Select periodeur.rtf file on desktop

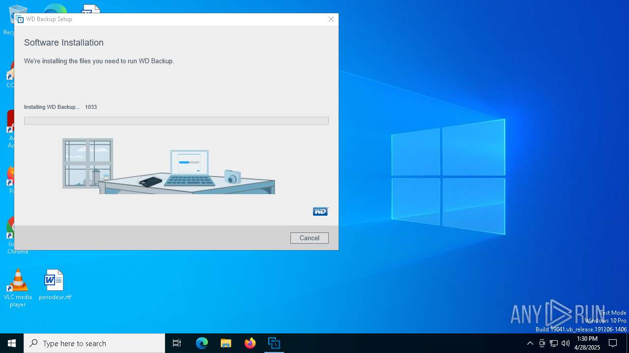pyautogui.click(x=55, y=285)
